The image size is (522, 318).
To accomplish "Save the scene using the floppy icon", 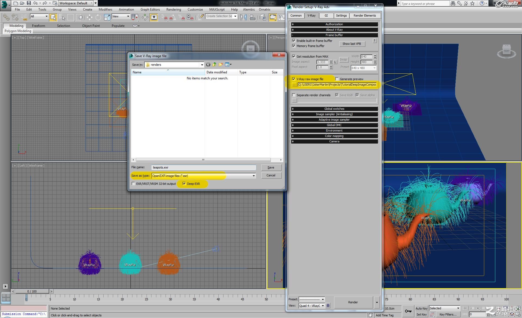I will (29, 3).
